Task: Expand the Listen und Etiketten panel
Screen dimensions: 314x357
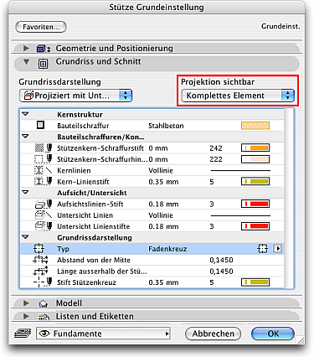Action: [26, 316]
